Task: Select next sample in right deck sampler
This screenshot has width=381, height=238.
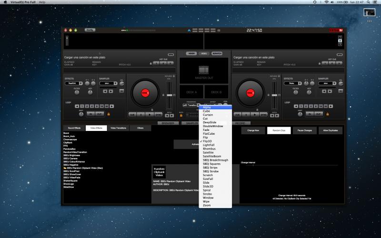Action: click(x=330, y=91)
